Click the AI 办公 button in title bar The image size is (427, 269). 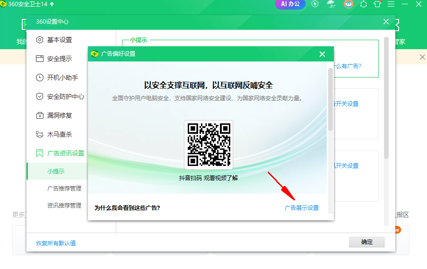pyautogui.click(x=290, y=4)
